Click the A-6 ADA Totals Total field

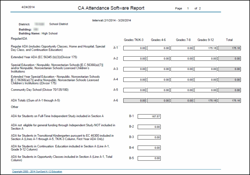click(229, 101)
